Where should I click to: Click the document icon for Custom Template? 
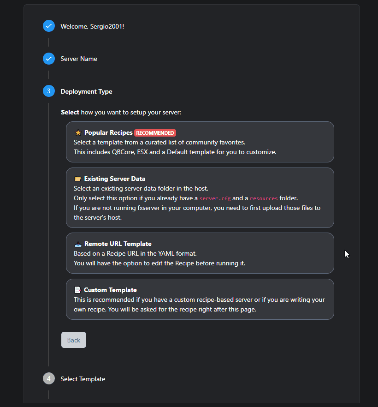(x=77, y=290)
